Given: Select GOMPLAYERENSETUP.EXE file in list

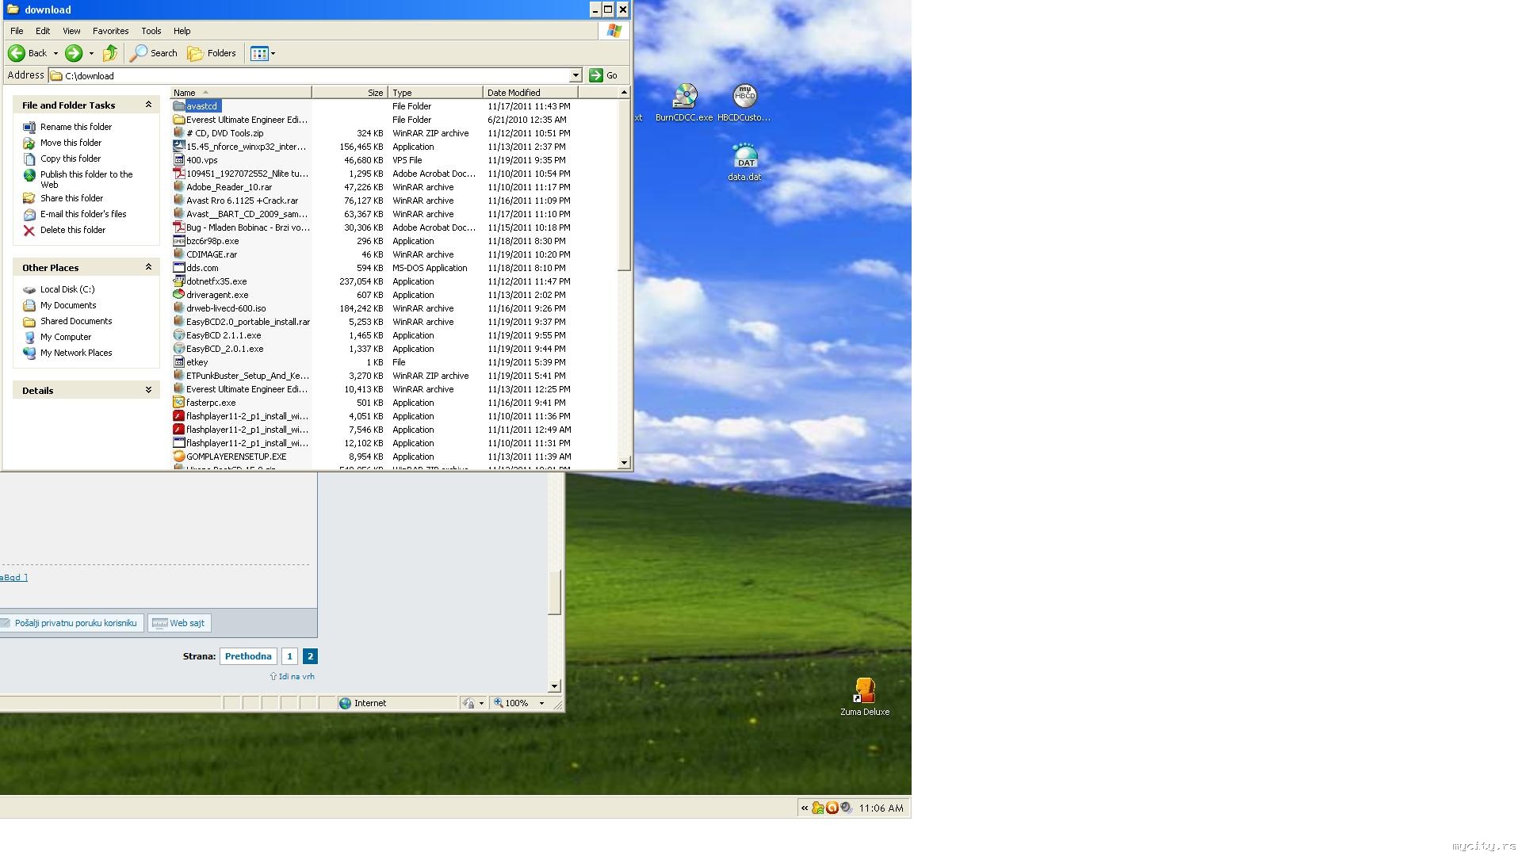Looking at the screenshot, I should (235, 457).
